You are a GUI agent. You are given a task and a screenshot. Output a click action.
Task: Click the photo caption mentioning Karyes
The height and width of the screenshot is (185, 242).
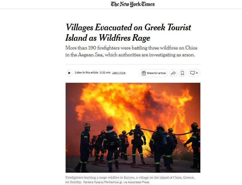(x=130, y=180)
